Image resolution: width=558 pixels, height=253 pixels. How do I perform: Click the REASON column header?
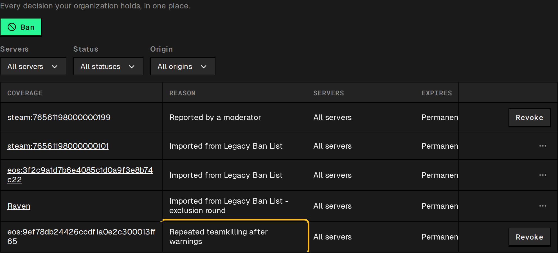click(182, 93)
